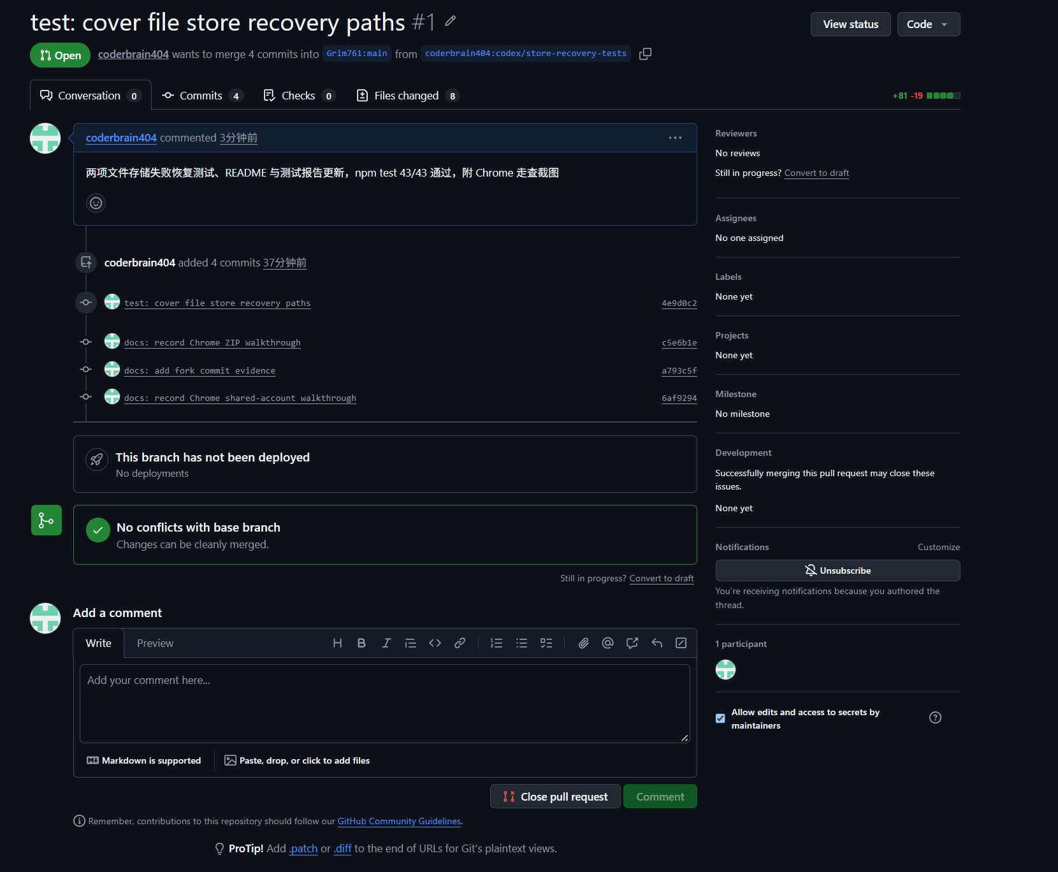Click Markdown is supported link
This screenshot has height=872, width=1058.
144,760
